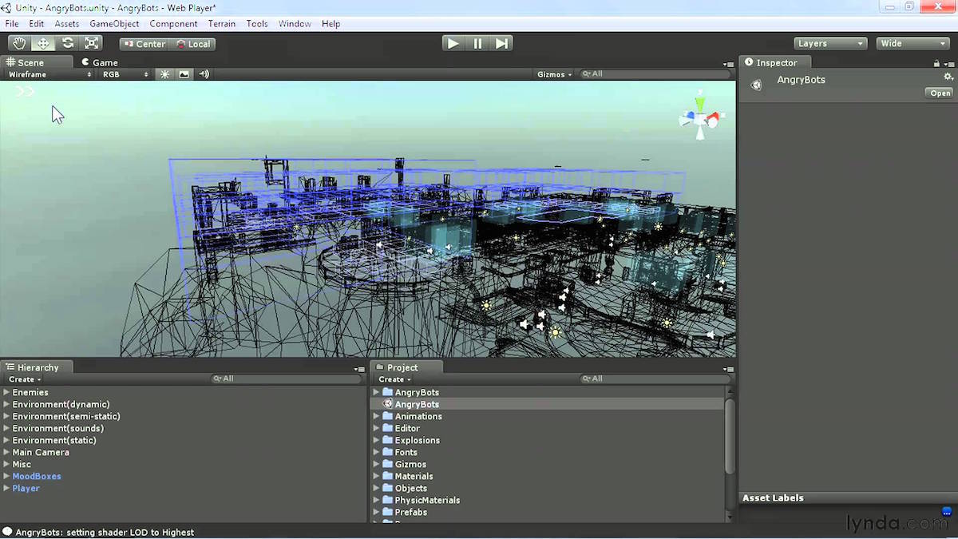958x539 pixels.
Task: Open the Assets menu
Action: pyautogui.click(x=67, y=24)
